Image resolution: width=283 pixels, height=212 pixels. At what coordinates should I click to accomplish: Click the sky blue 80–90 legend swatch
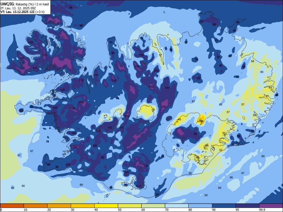[200, 206]
